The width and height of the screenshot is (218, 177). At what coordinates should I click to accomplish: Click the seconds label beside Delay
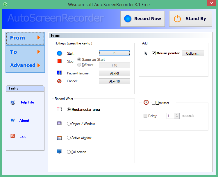(x=188, y=116)
